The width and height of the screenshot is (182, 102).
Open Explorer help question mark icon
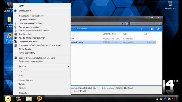coord(158,29)
